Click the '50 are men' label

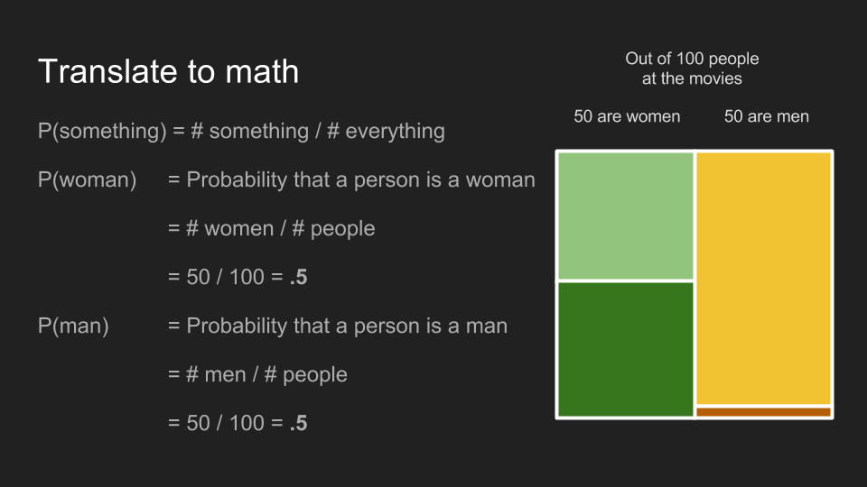(767, 116)
